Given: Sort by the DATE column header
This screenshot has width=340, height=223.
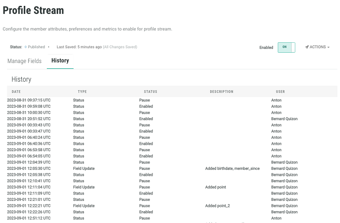Looking at the screenshot, I should tap(16, 92).
